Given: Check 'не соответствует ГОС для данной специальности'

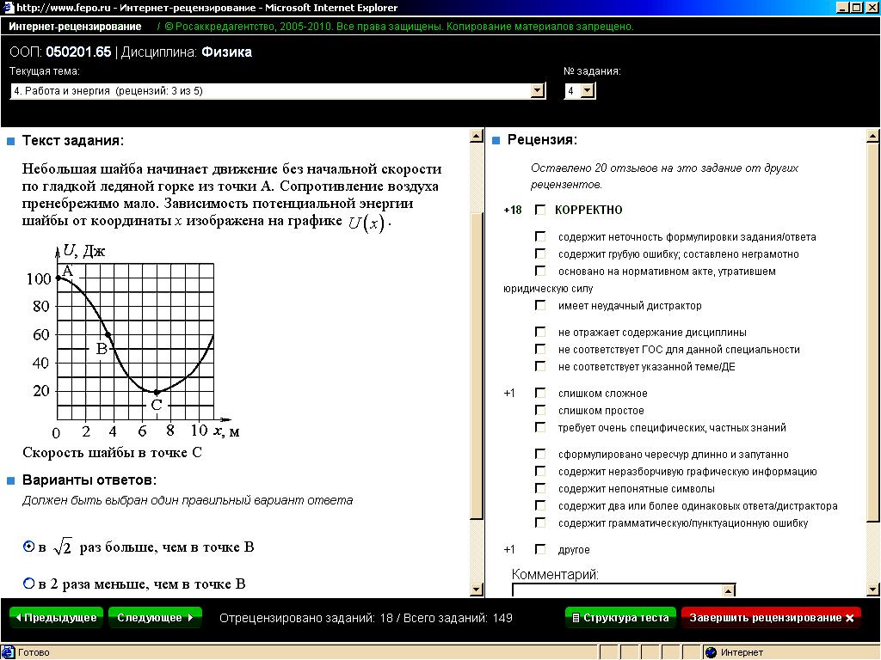Looking at the screenshot, I should [x=540, y=350].
